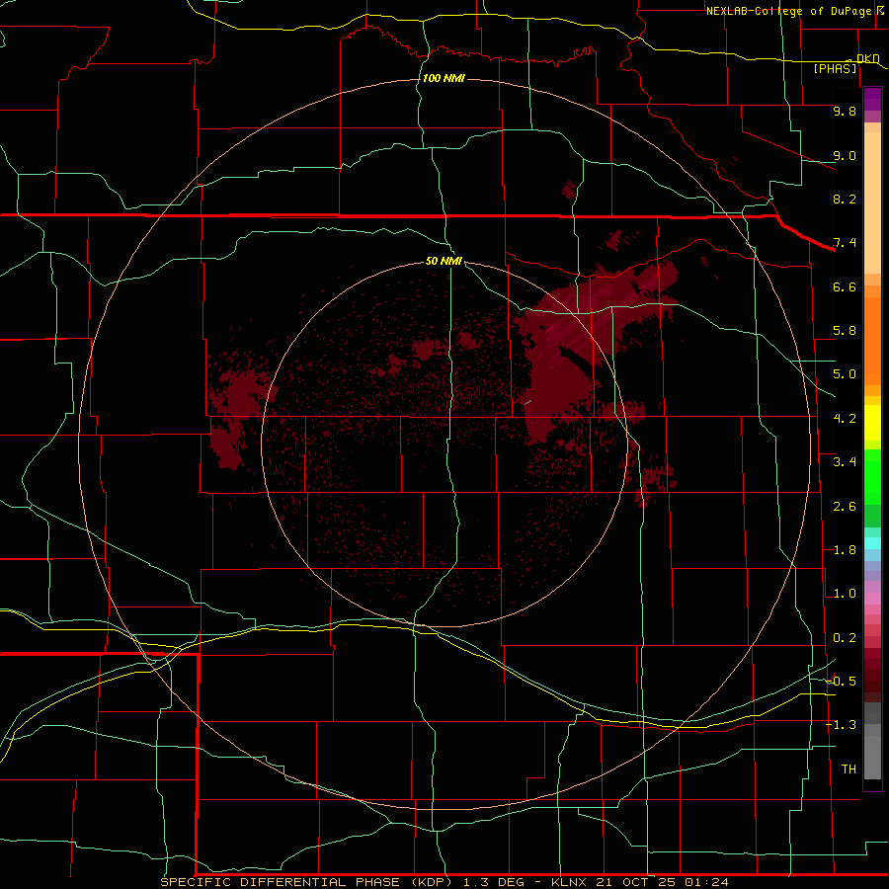The width and height of the screenshot is (889, 889).
Task: Click the [PHAS] legend heading
Action: pyautogui.click(x=835, y=68)
